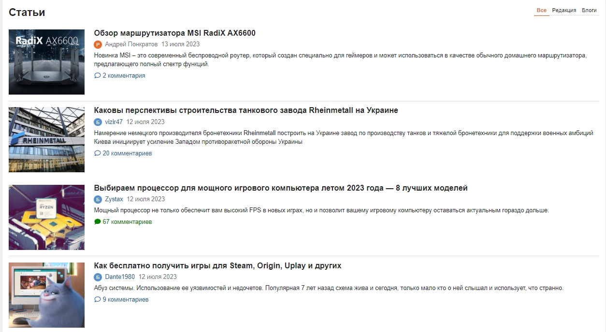Open the RadiX AX6600 router thumbnail
Screen dimensions: 606x332
[x=46, y=62]
